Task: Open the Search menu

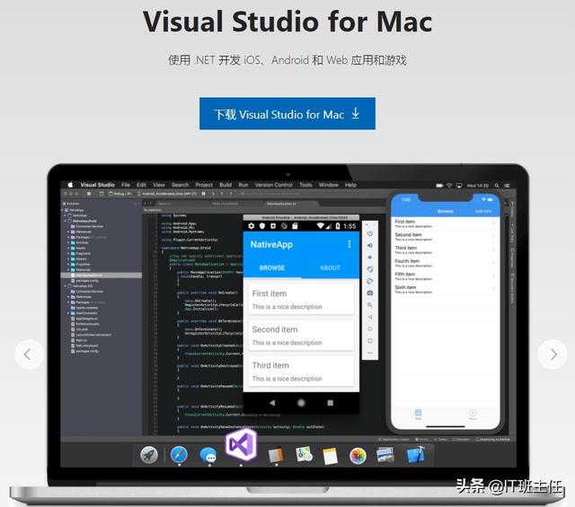Action: (180, 185)
